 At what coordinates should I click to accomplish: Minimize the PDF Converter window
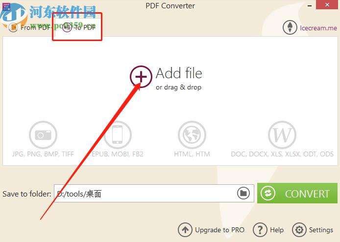point(310,6)
